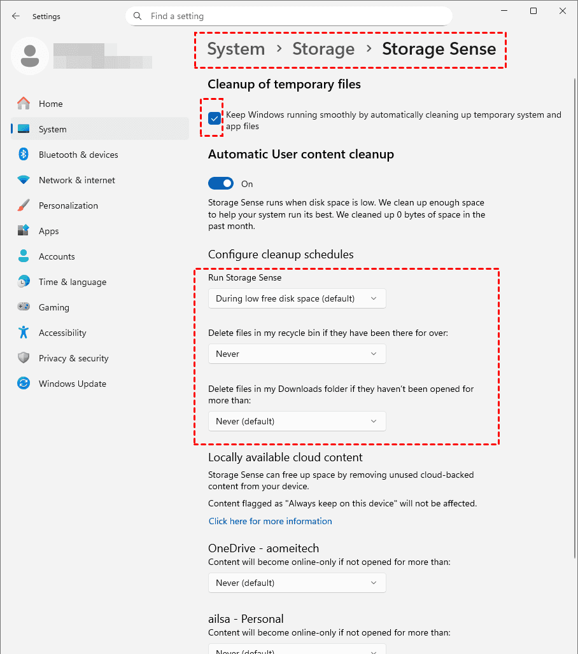The height and width of the screenshot is (654, 578).
Task: Open the Accessibility figure icon
Action: point(24,333)
